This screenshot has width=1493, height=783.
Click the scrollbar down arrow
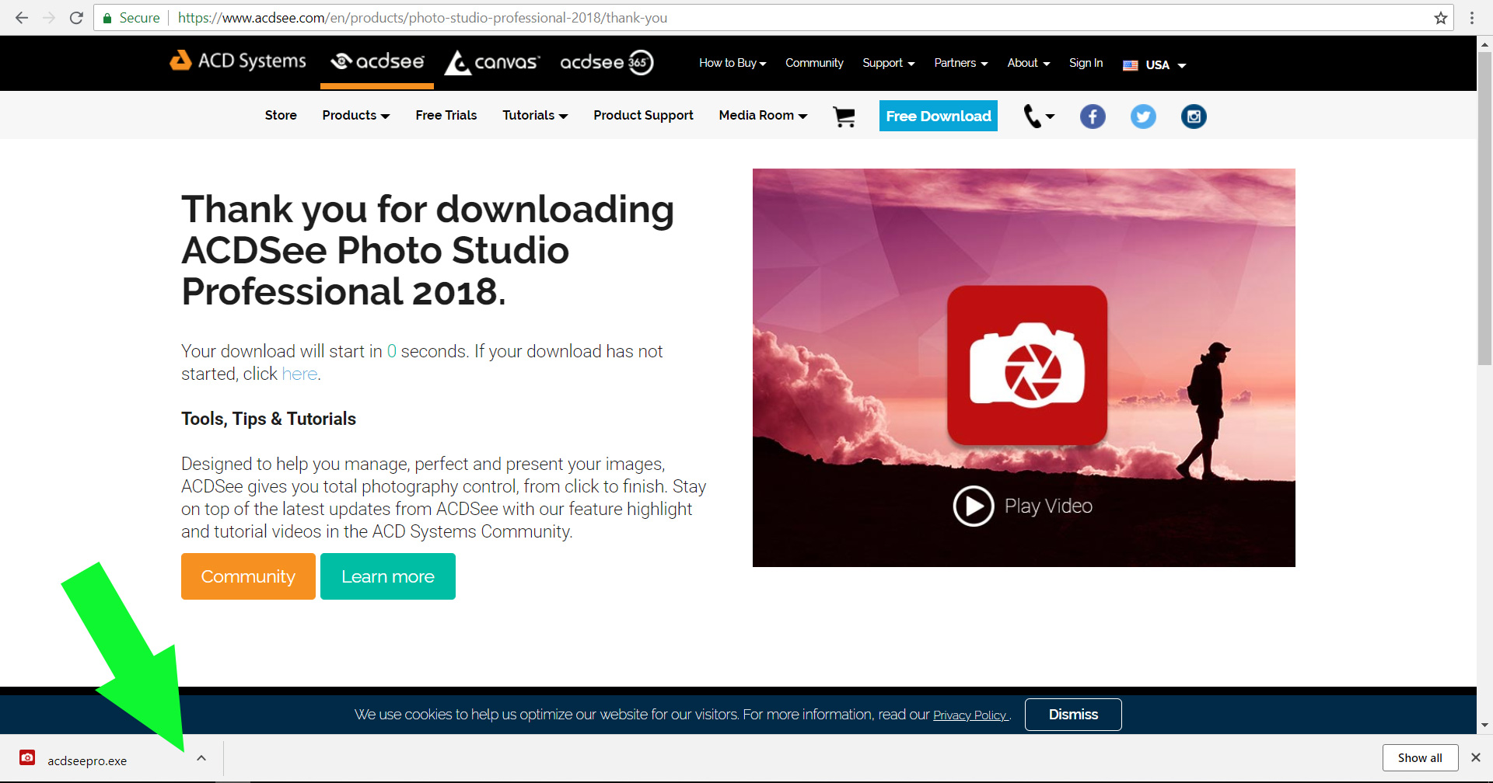tap(1484, 726)
